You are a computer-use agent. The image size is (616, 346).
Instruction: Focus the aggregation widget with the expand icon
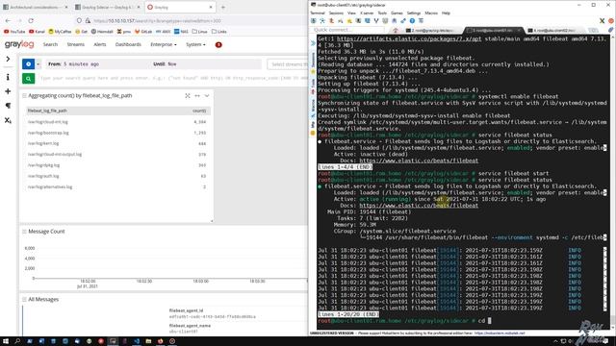point(188,96)
